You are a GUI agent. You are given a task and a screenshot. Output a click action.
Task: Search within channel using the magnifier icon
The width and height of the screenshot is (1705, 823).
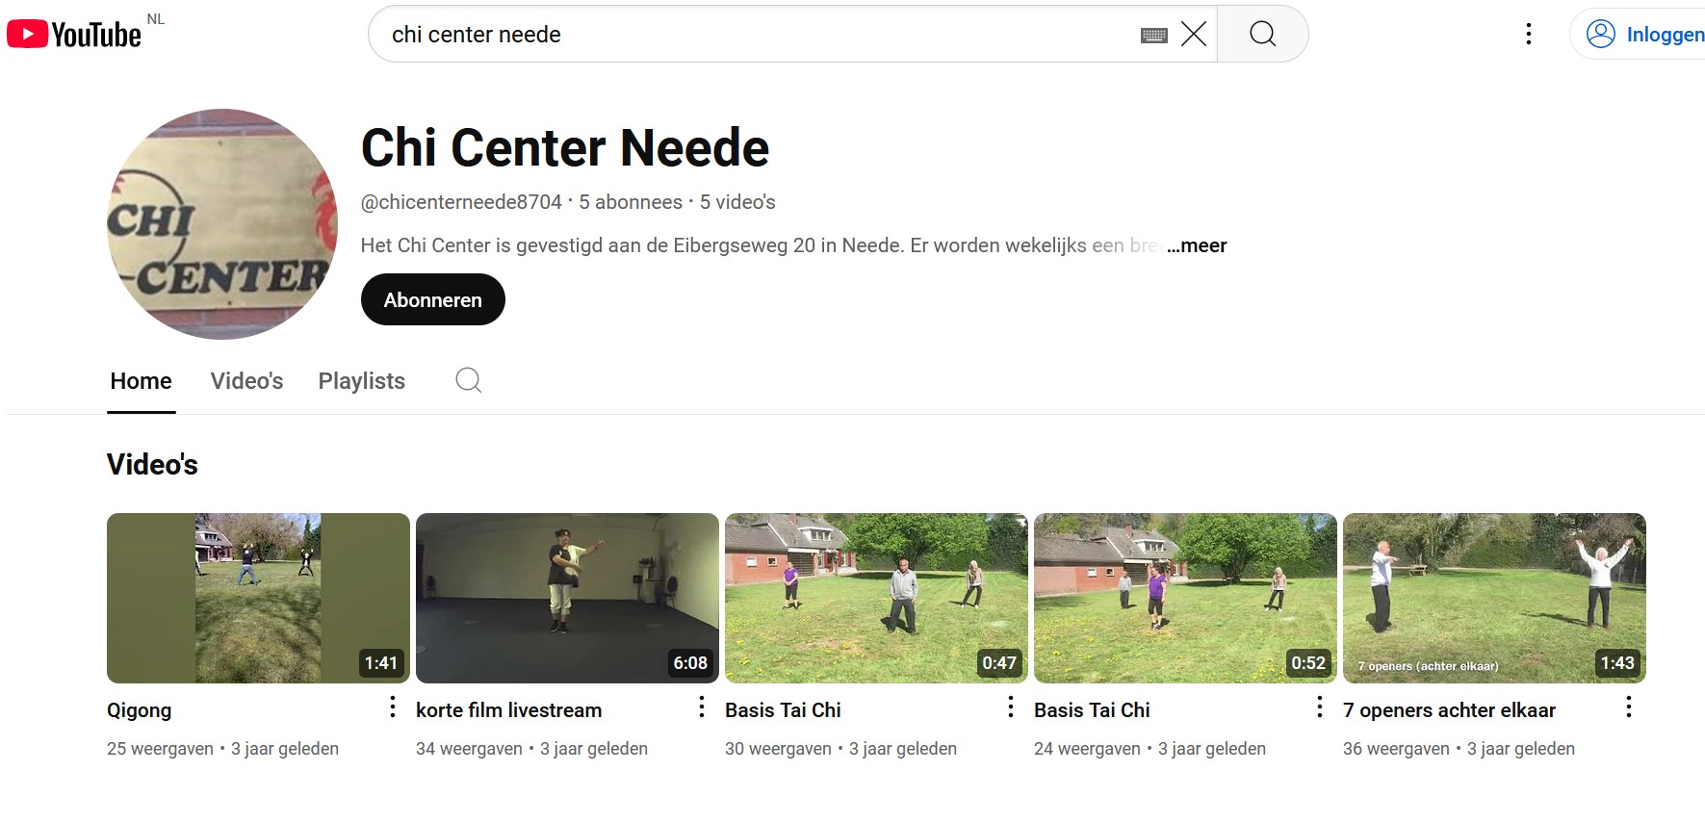click(x=469, y=380)
